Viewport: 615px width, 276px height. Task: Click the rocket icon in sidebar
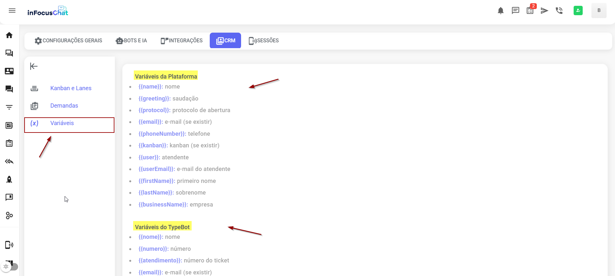9,179
